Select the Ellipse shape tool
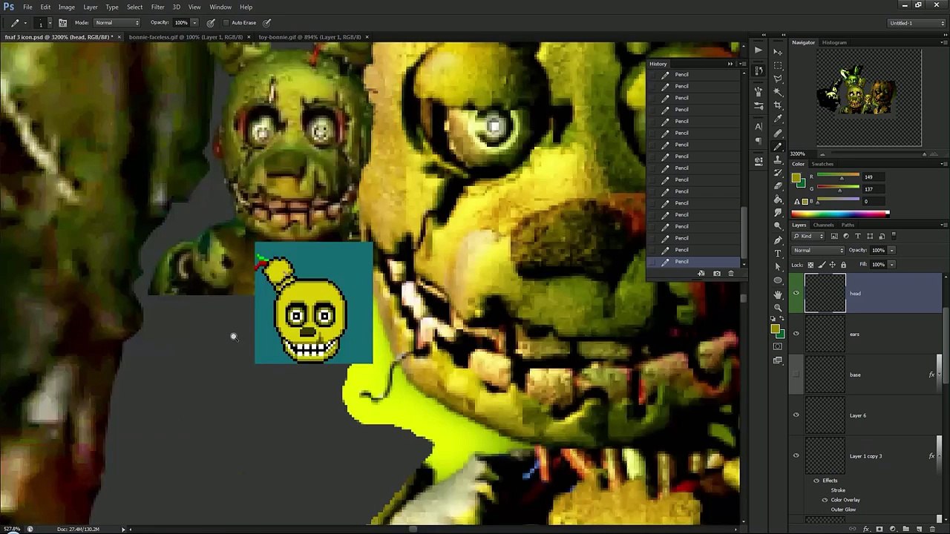The width and height of the screenshot is (950, 534). coord(778,280)
